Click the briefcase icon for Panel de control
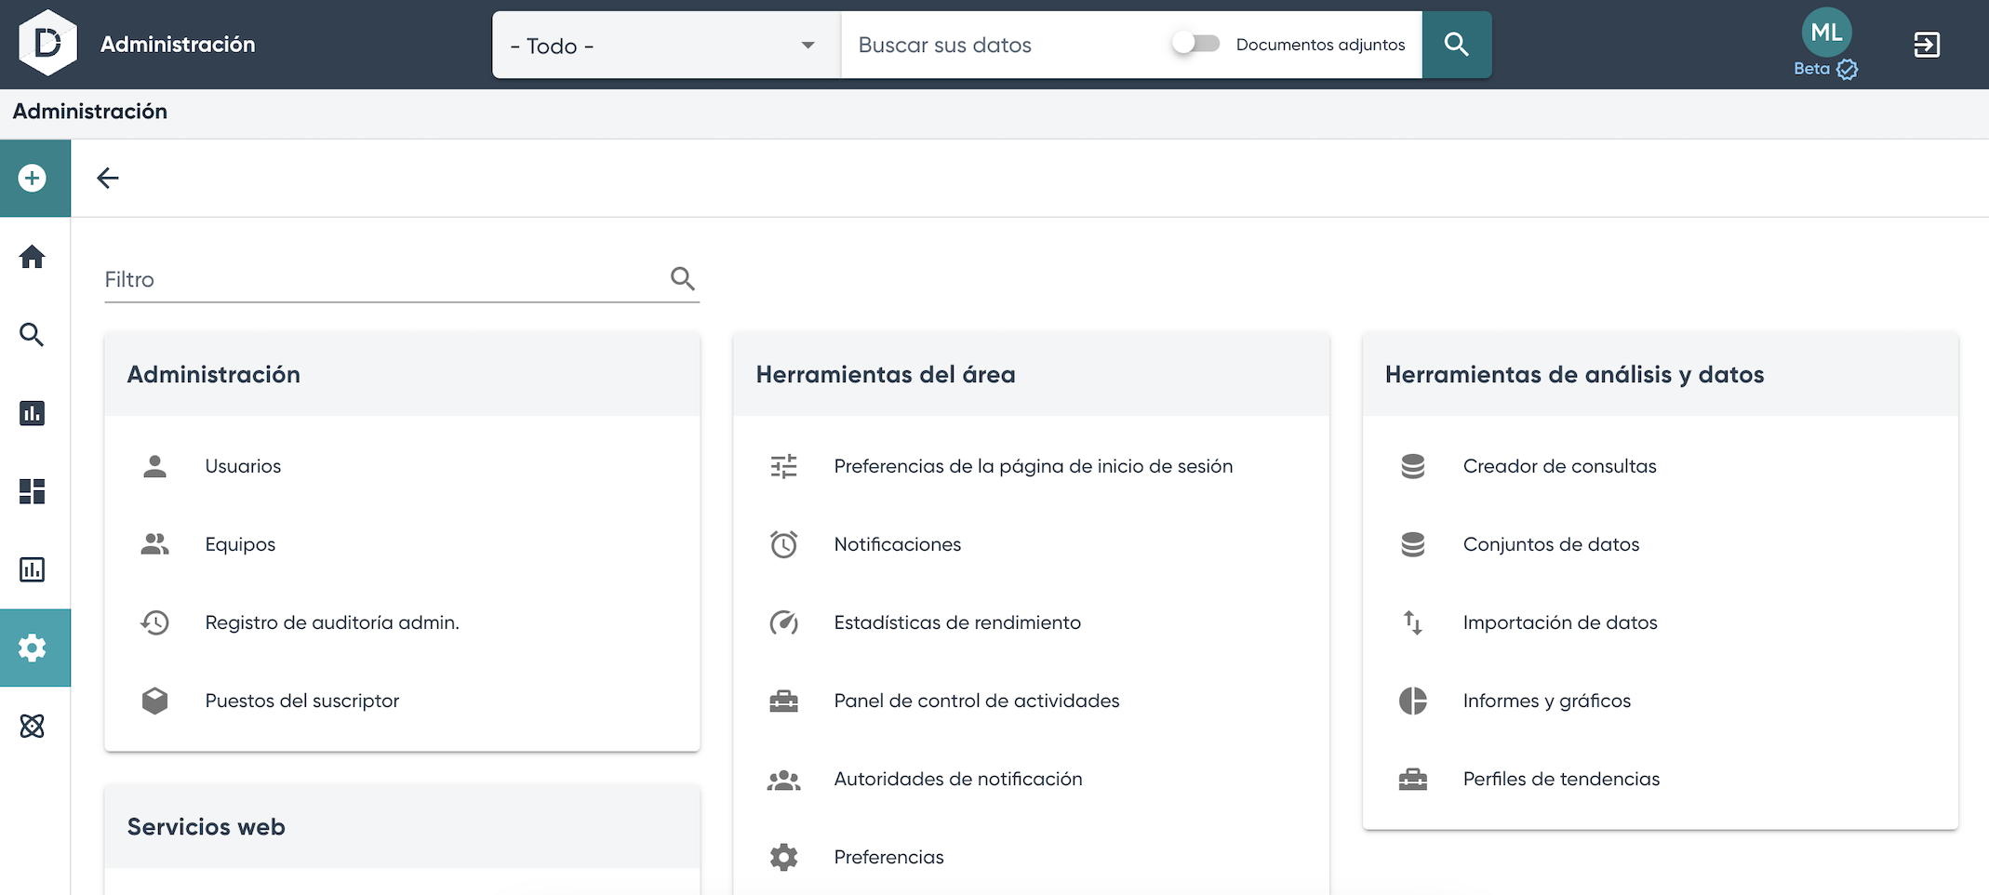Image resolution: width=1989 pixels, height=895 pixels. pos(784,701)
